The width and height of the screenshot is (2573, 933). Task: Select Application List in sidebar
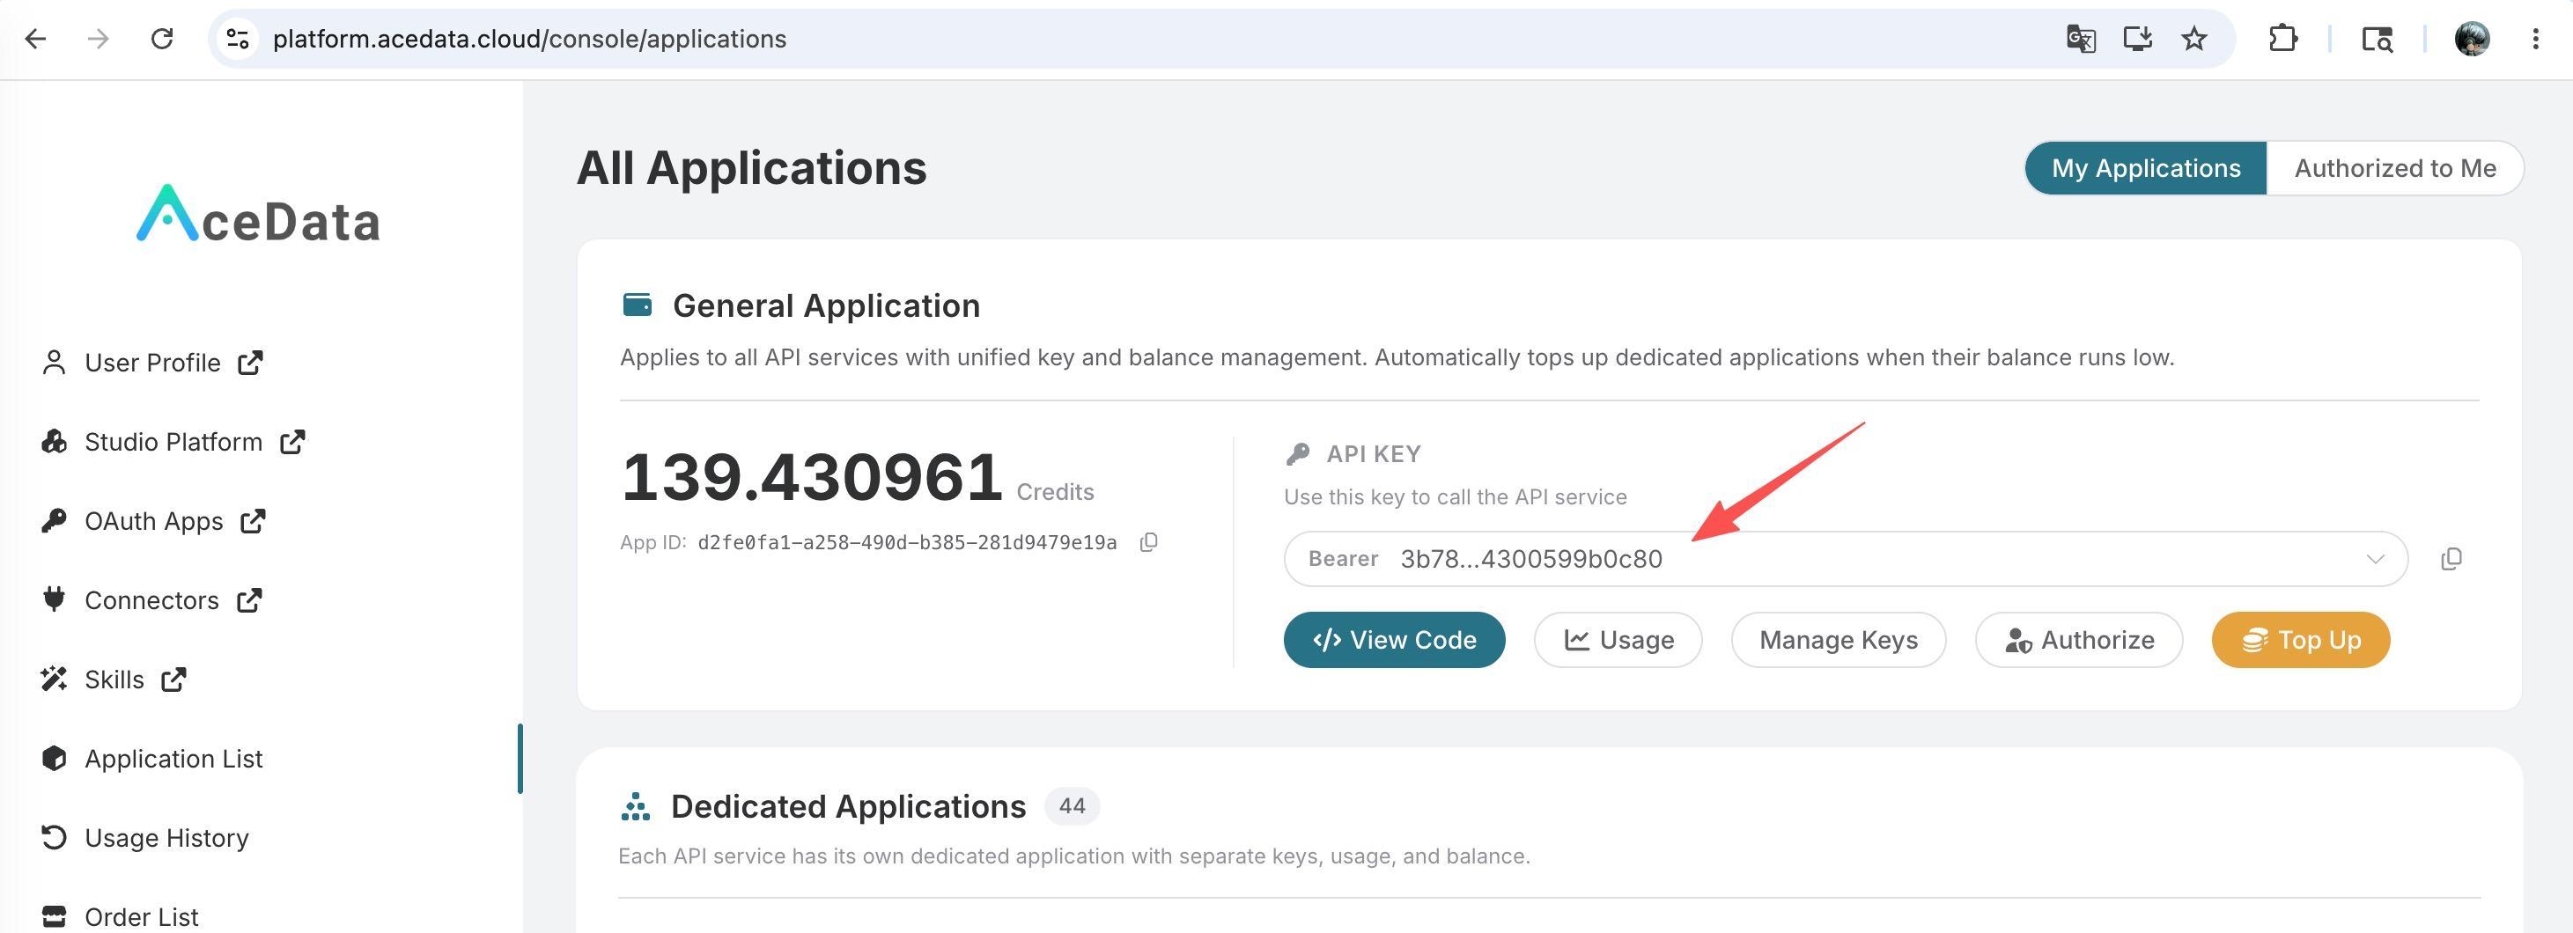151,760
